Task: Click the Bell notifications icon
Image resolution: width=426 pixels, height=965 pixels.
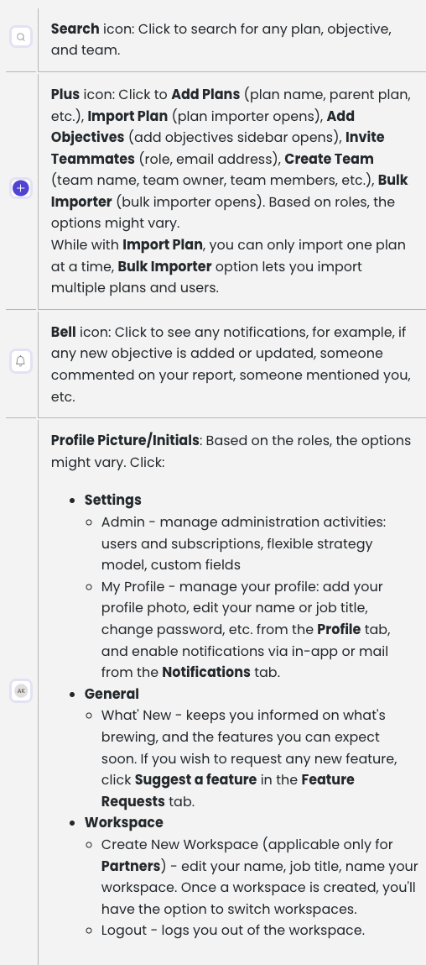Action: (x=21, y=361)
